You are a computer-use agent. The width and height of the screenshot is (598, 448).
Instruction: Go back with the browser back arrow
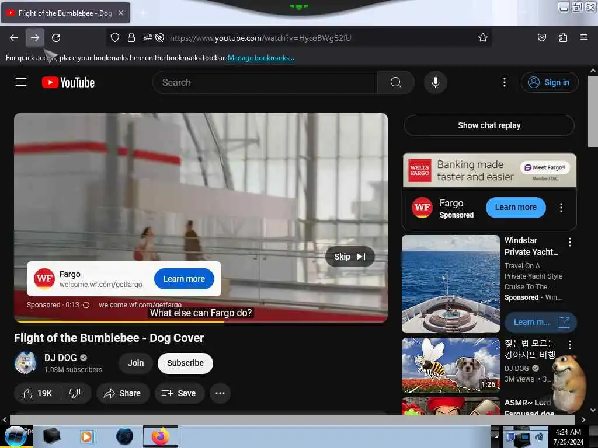point(14,38)
